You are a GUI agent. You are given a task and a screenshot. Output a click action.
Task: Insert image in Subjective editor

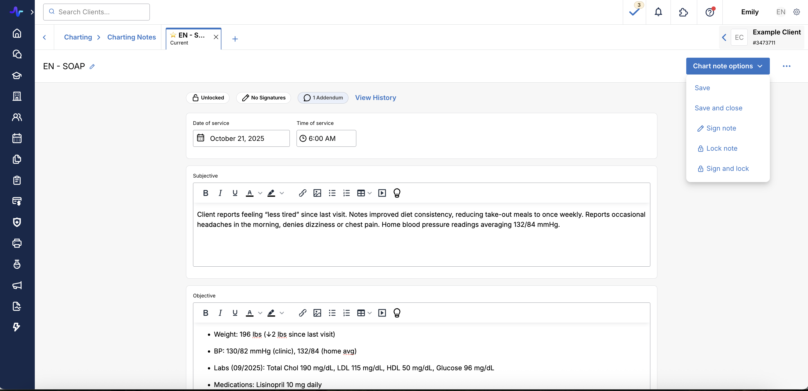[317, 193]
